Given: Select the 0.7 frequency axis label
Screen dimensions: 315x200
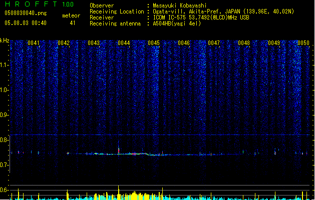Looking at the screenshot, I should click(x=5, y=165).
